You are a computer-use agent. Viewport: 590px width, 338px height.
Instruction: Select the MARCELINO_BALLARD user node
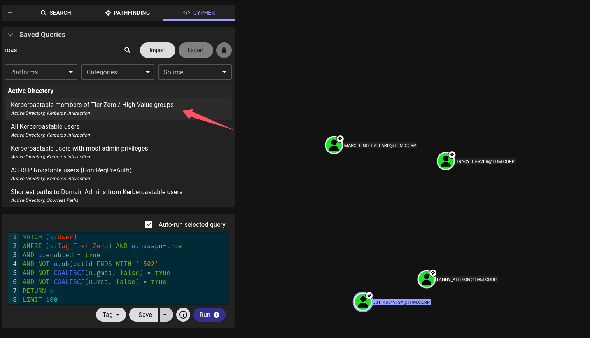click(x=334, y=145)
